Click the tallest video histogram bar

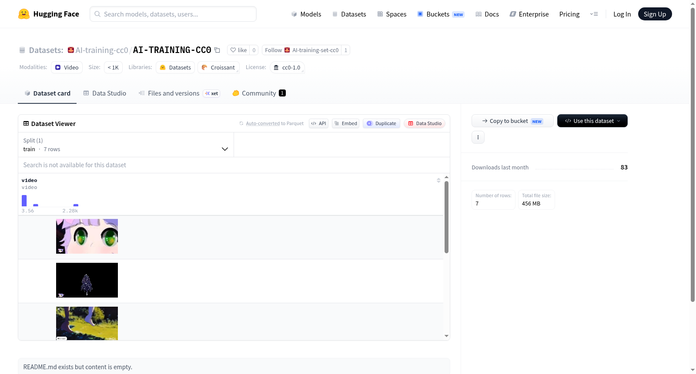click(x=24, y=201)
